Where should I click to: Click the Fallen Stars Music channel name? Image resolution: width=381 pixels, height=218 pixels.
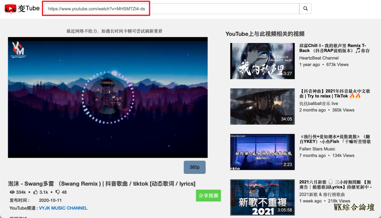pyautogui.click(x=317, y=149)
